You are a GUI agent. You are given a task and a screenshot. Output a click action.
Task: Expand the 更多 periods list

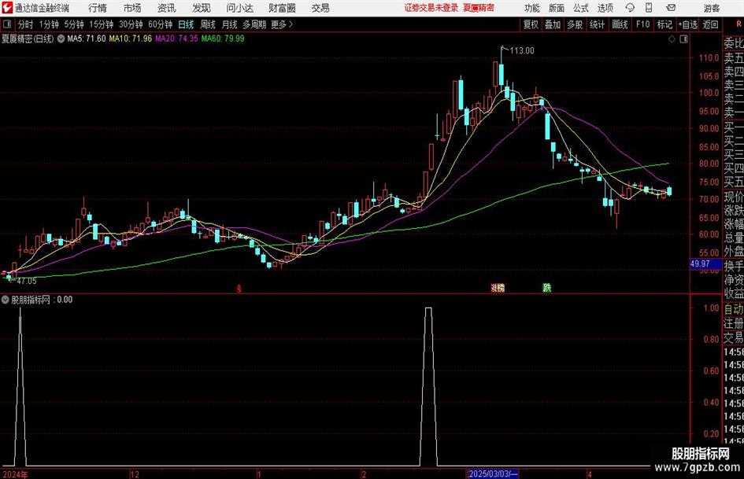282,24
